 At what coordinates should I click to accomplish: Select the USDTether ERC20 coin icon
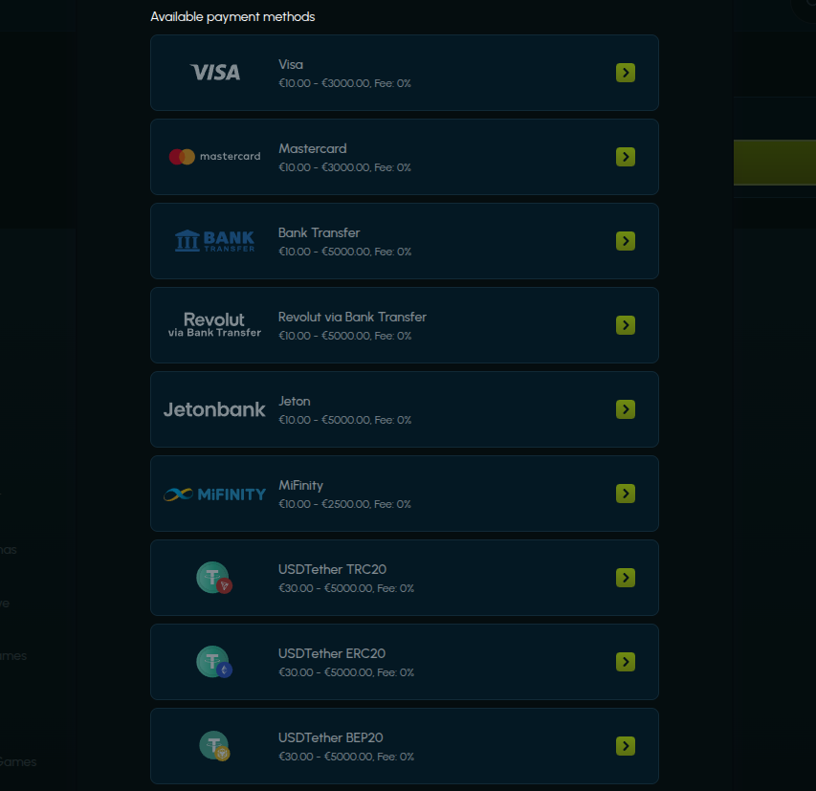(x=214, y=662)
